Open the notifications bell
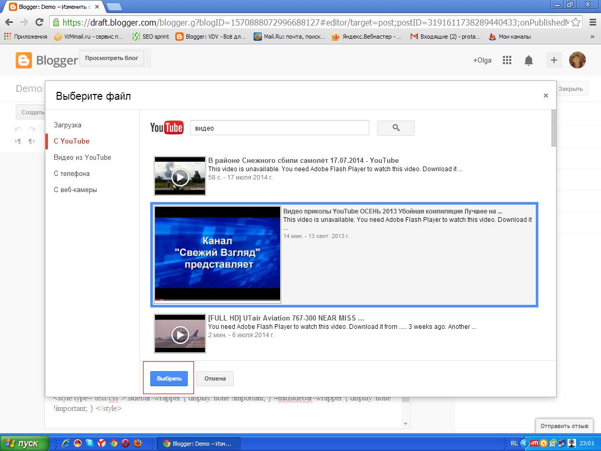601x451 pixels. [528, 60]
